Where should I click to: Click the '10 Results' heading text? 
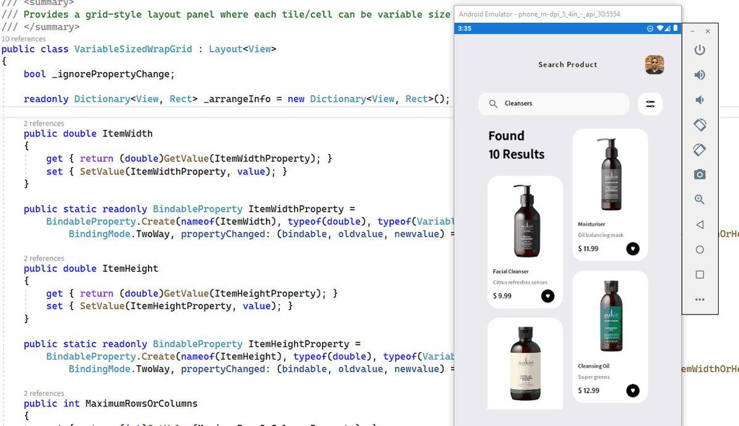[516, 155]
